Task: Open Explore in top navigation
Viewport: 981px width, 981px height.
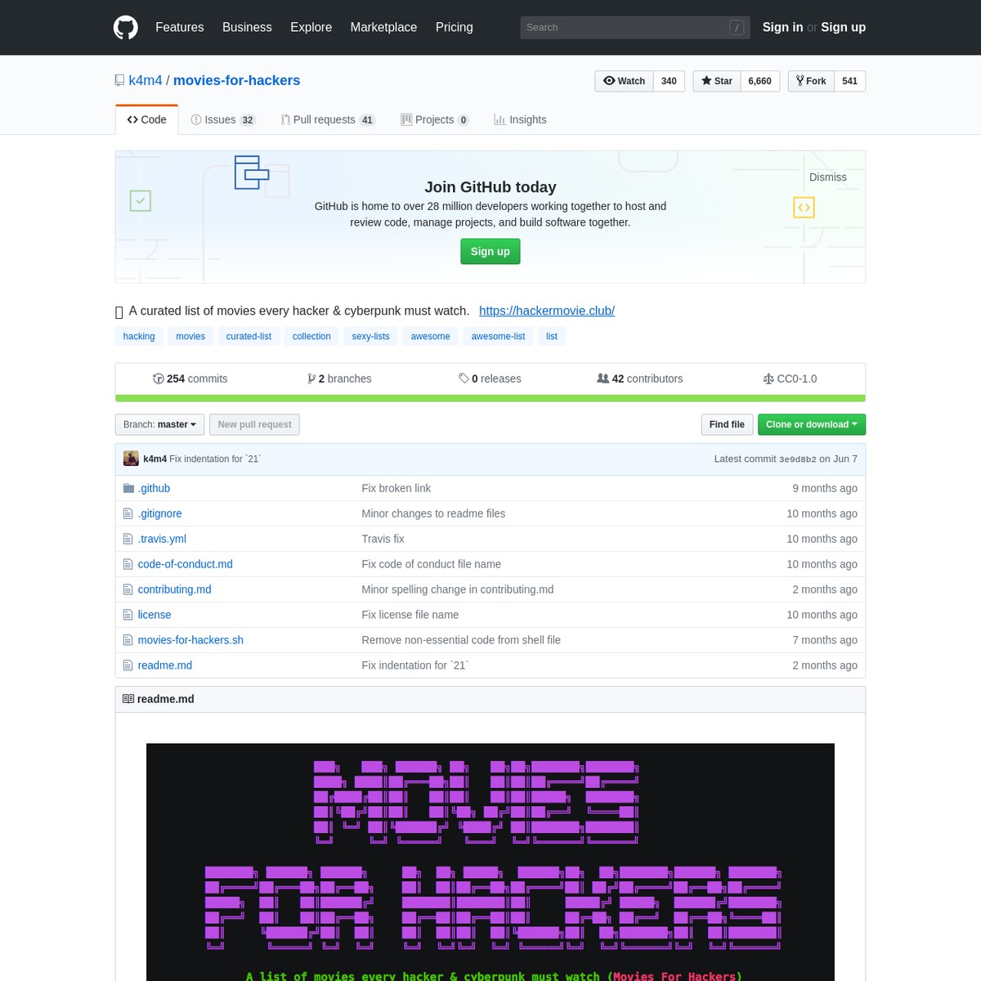Action: click(311, 27)
